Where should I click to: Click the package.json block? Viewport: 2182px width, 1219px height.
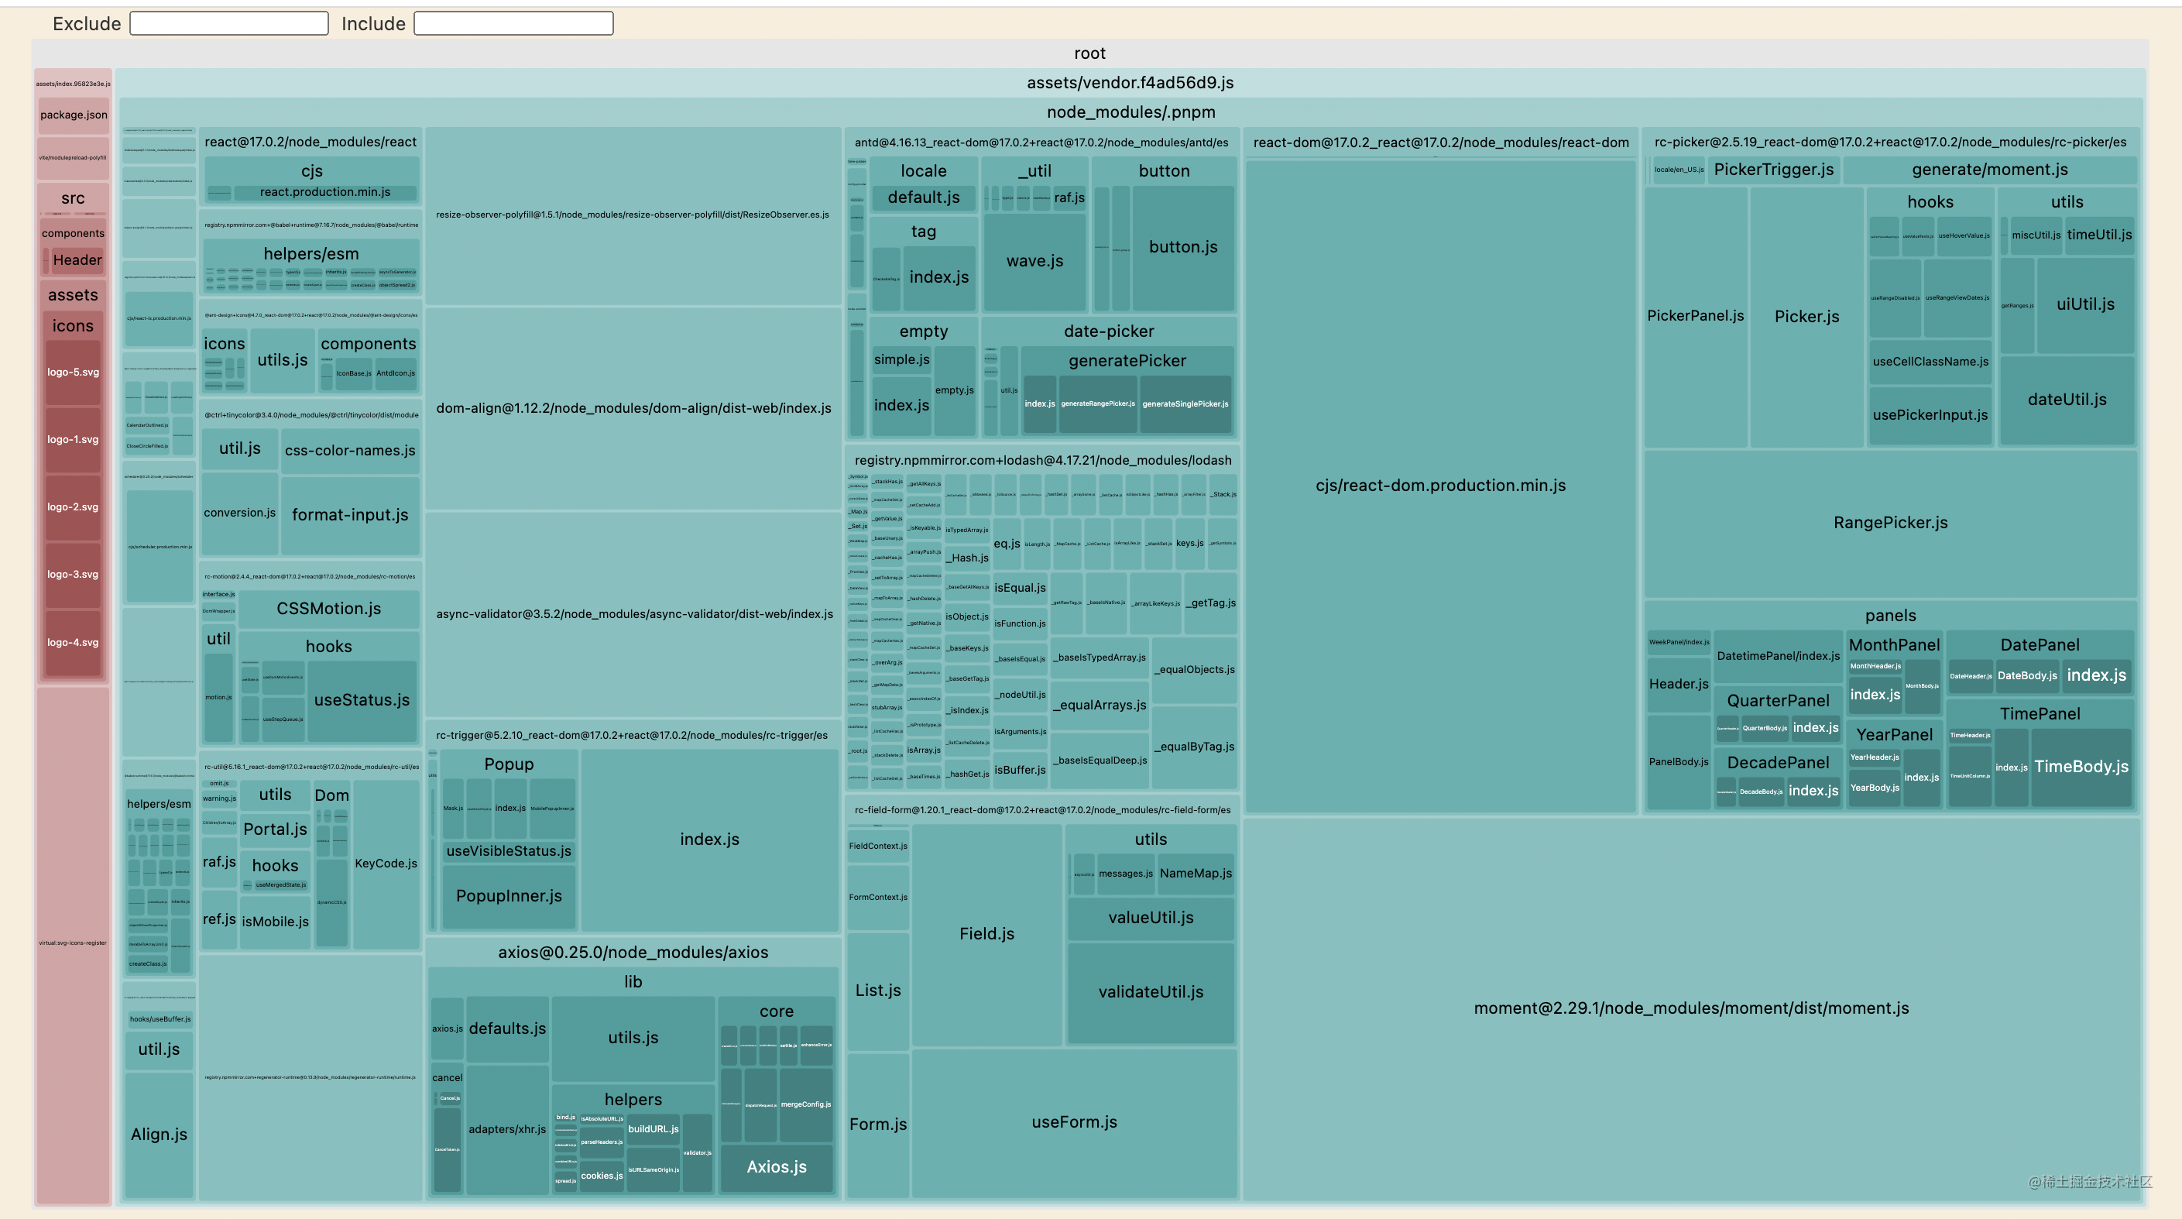pyautogui.click(x=74, y=115)
